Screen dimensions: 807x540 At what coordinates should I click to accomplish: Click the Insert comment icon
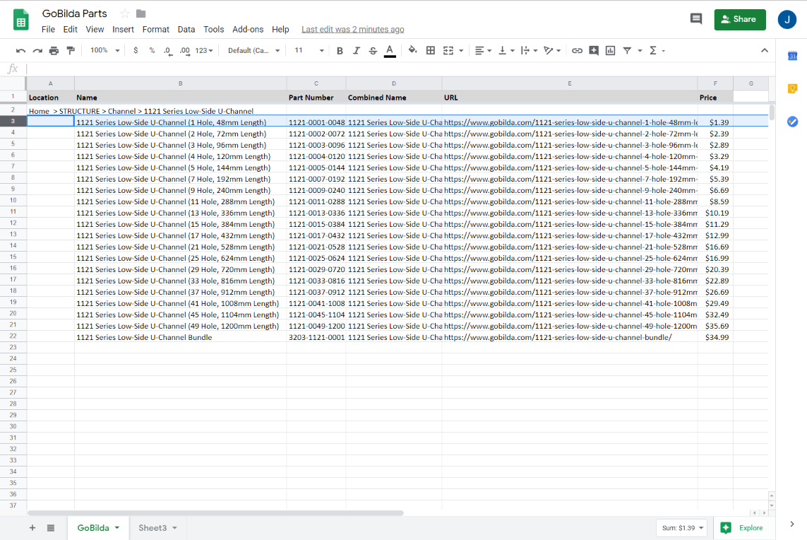594,50
